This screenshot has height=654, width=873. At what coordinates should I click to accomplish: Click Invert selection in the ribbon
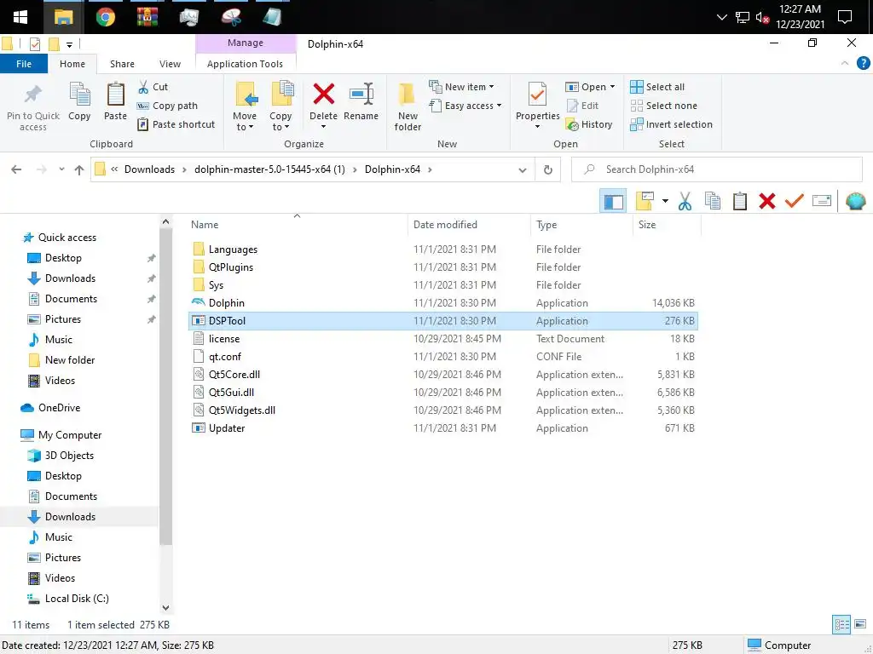[672, 124]
